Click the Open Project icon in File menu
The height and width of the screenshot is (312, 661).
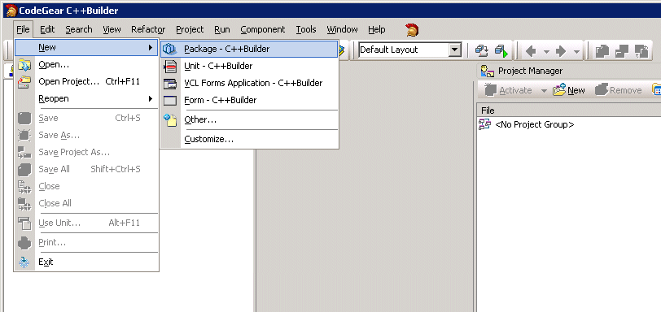point(24,81)
